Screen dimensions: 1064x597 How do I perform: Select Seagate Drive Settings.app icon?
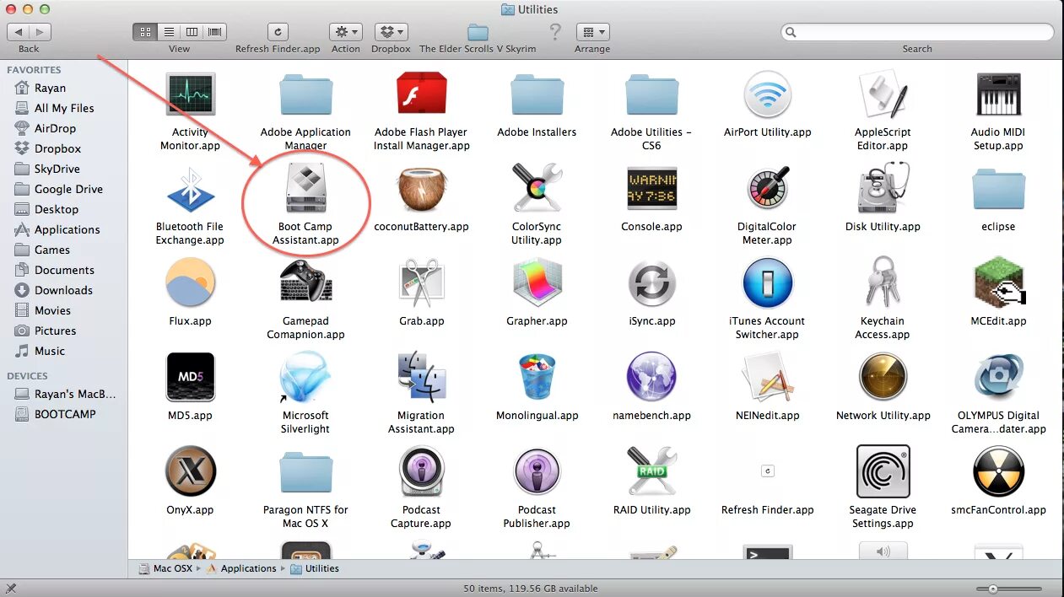click(x=883, y=472)
